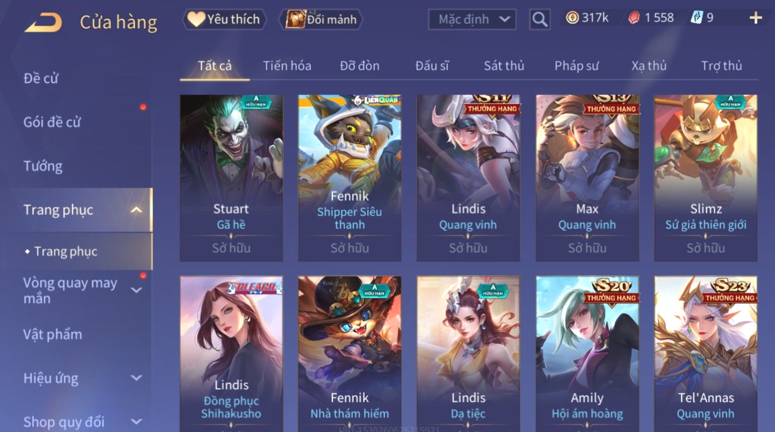Open Tướng in the sidebar
This screenshot has height=432, width=775.
tap(43, 166)
